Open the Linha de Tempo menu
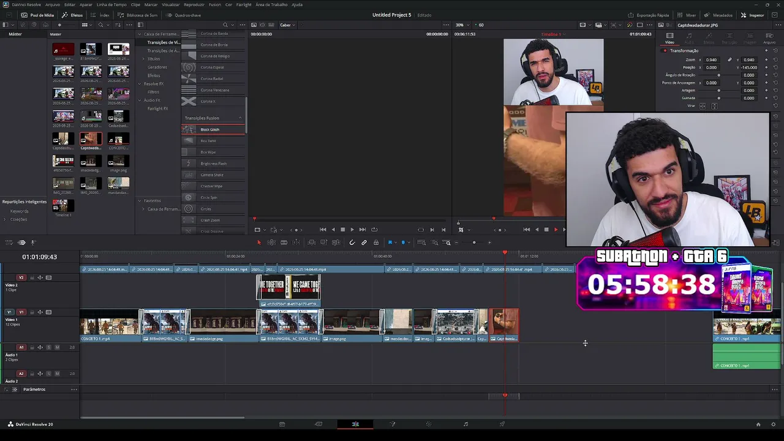784x441 pixels. pyautogui.click(x=111, y=4)
